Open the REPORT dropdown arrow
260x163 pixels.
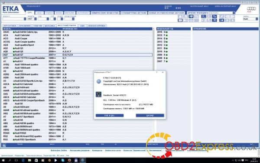click(x=234, y=13)
